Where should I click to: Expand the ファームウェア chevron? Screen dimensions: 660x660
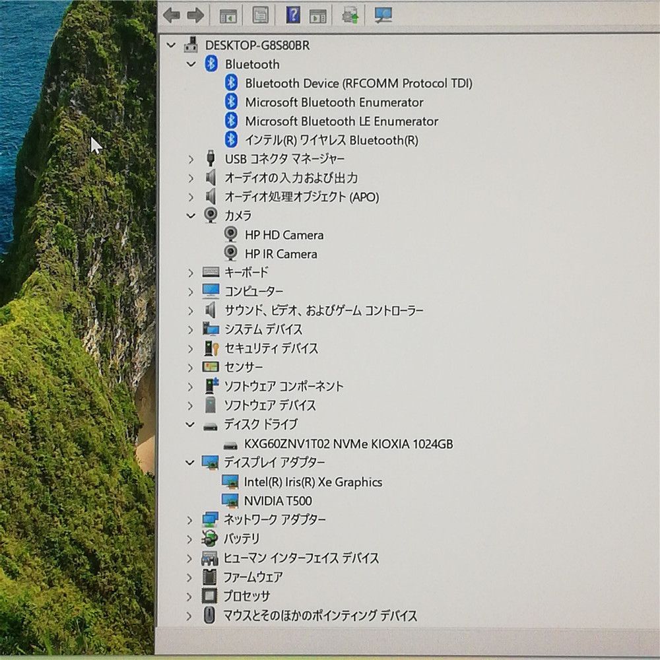[x=189, y=577]
